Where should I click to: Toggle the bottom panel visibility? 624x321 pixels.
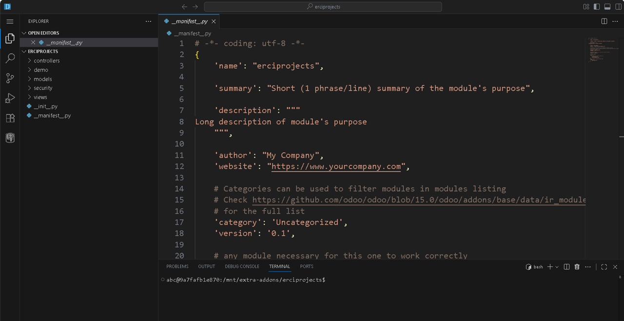tap(607, 7)
